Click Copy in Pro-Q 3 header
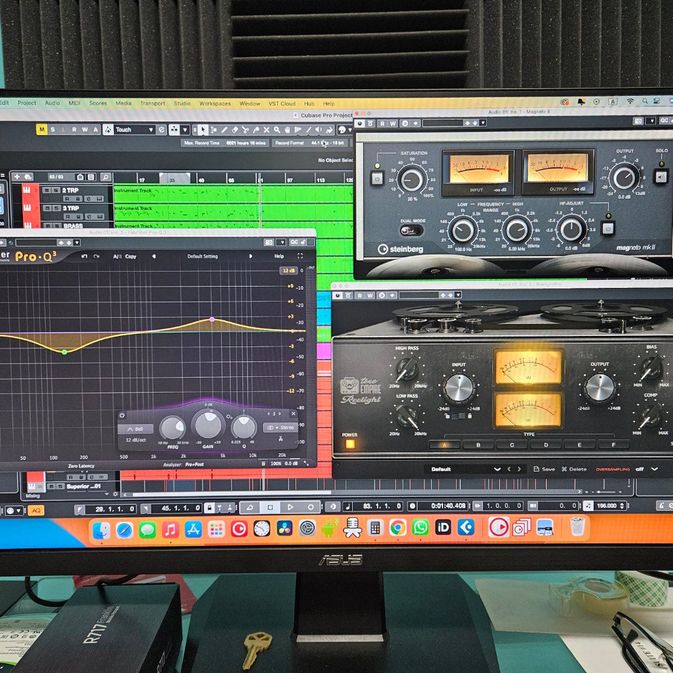Viewport: 673px width, 673px height. [131, 256]
